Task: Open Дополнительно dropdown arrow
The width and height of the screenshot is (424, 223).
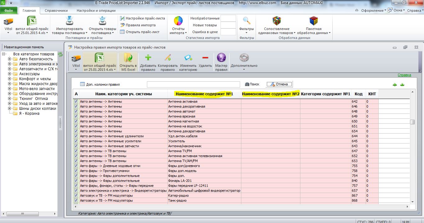Action: coord(244,70)
